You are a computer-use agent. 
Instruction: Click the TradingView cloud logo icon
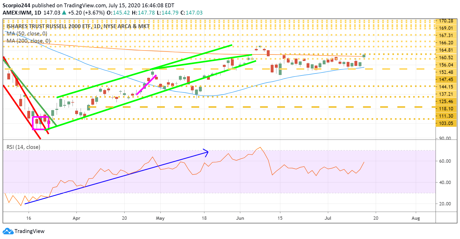[8, 231]
